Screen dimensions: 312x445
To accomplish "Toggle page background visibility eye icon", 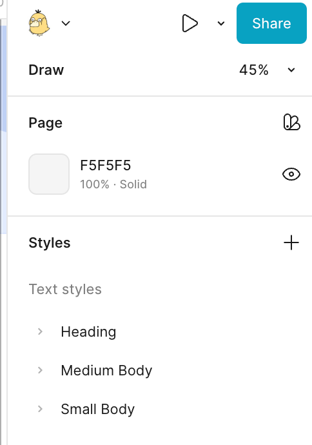I will click(291, 174).
